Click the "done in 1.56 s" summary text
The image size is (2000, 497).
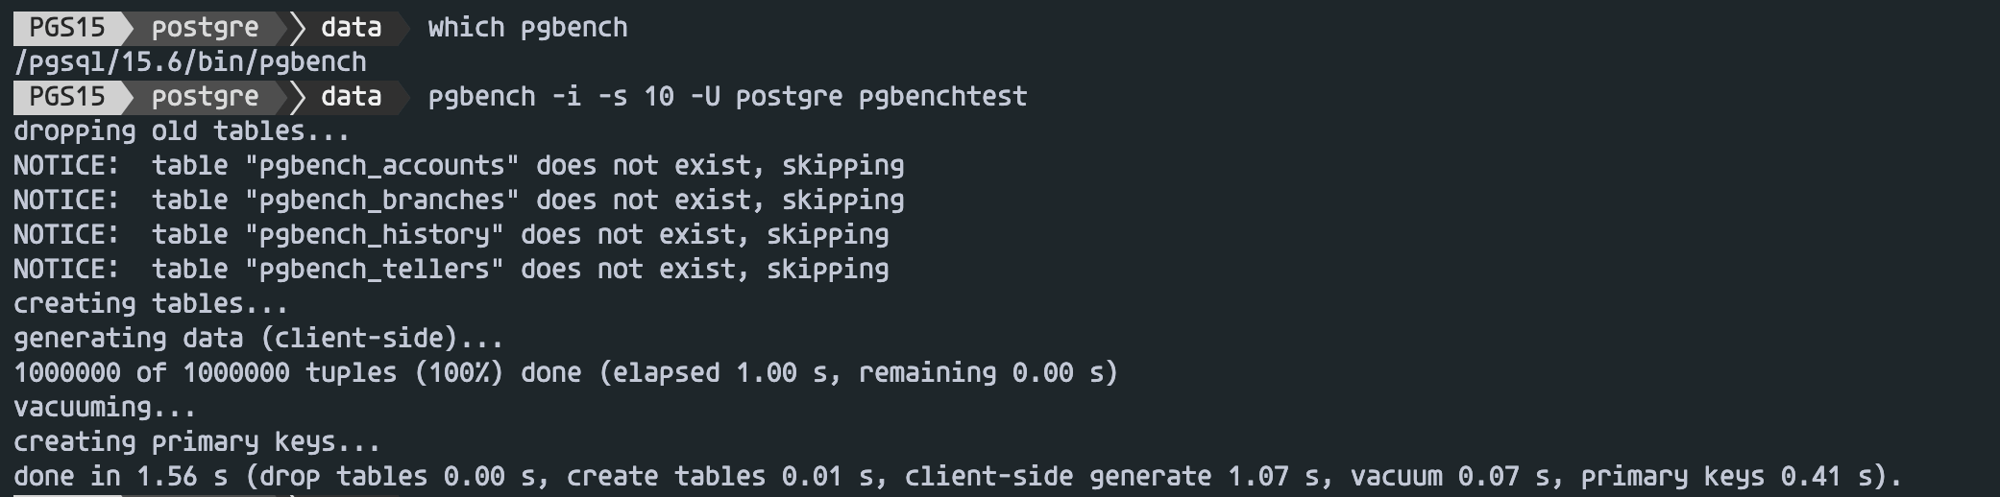coord(120,477)
